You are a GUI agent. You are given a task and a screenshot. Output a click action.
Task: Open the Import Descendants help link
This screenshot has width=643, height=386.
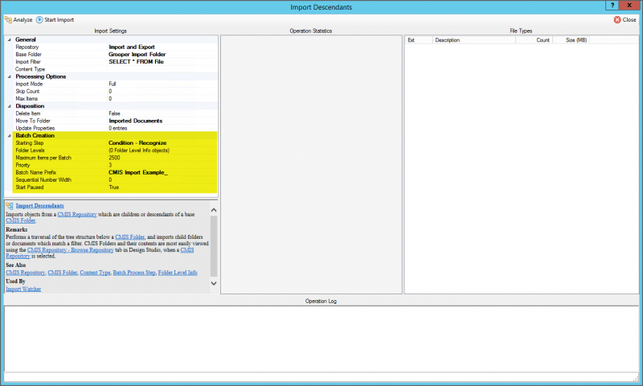click(39, 206)
